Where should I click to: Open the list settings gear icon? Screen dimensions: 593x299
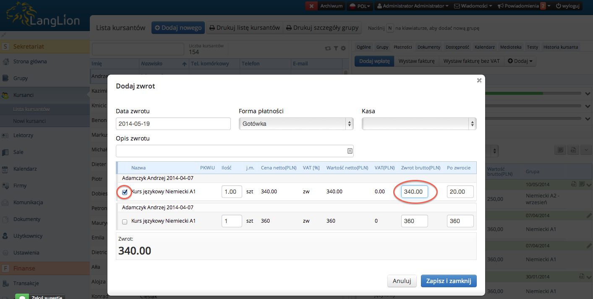343,49
